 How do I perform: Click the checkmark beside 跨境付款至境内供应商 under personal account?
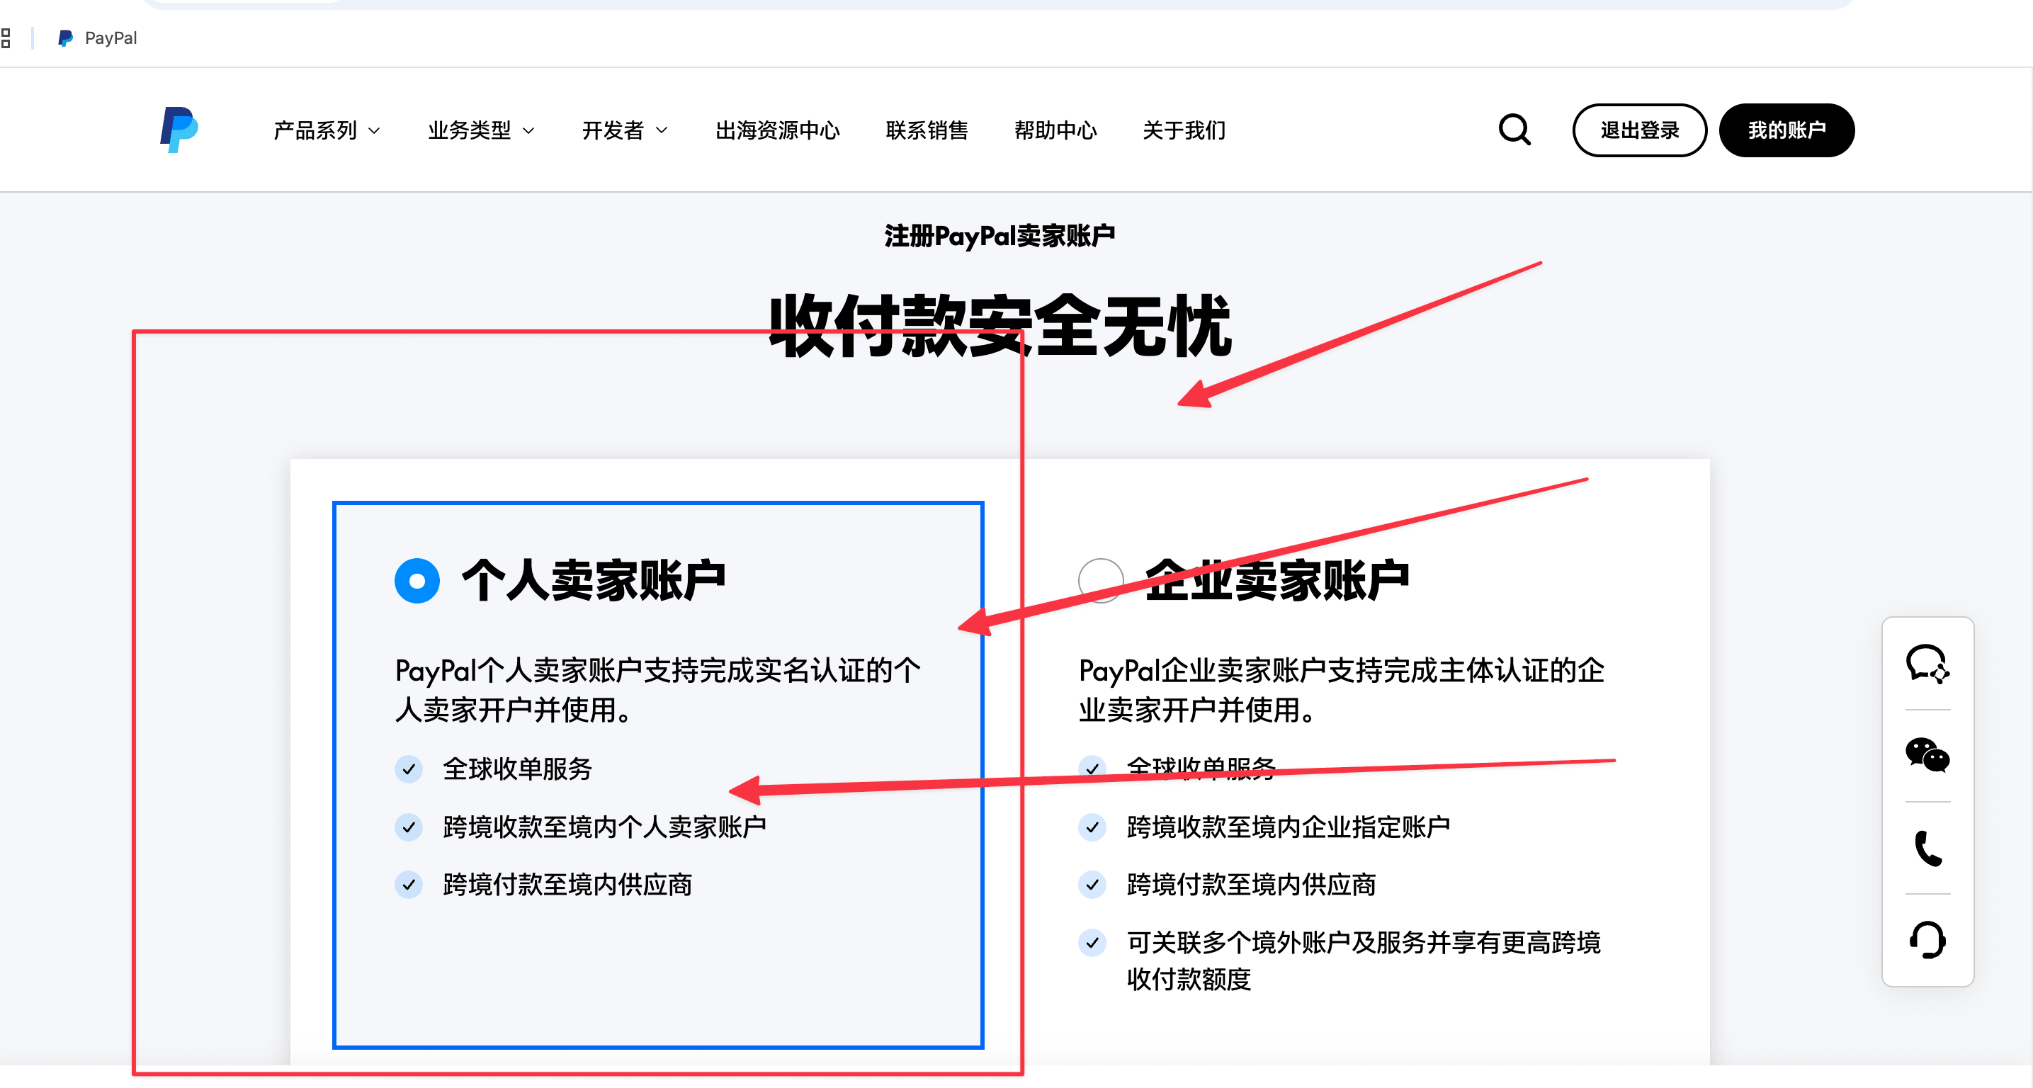coord(409,885)
